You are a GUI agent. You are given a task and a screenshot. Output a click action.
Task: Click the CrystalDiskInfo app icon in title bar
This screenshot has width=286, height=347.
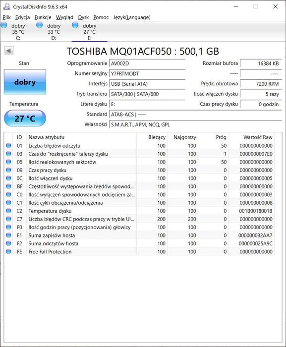pos(6,6)
